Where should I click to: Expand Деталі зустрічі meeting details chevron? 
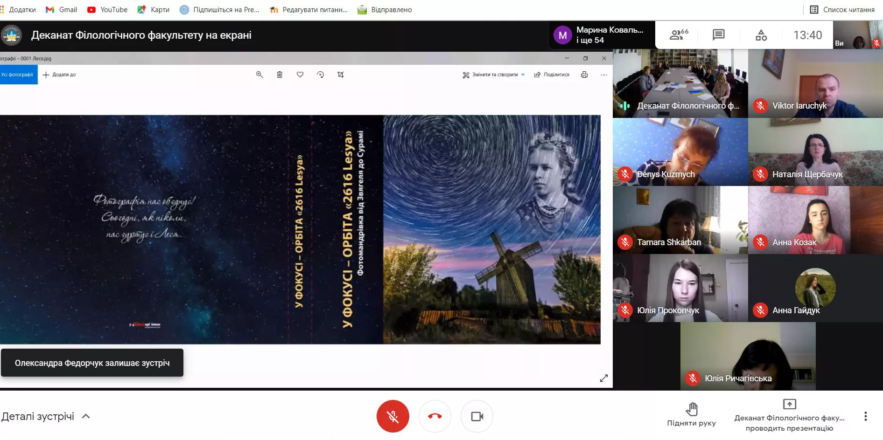86,416
